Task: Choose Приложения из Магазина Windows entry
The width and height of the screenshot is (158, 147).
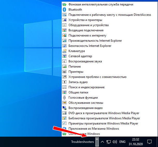Action: pyautogui.click(x=94, y=129)
